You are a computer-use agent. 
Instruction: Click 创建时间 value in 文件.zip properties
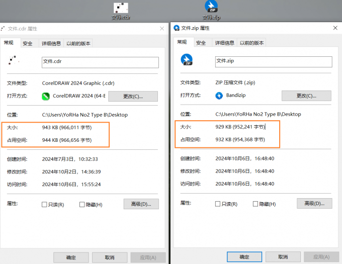pyautogui.click(x=245, y=158)
